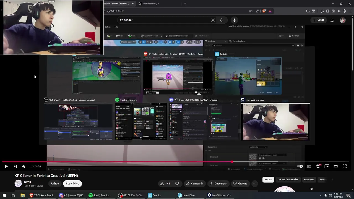The height and width of the screenshot is (199, 354).
Task: Click the share page icon in address bar
Action: 257,11
